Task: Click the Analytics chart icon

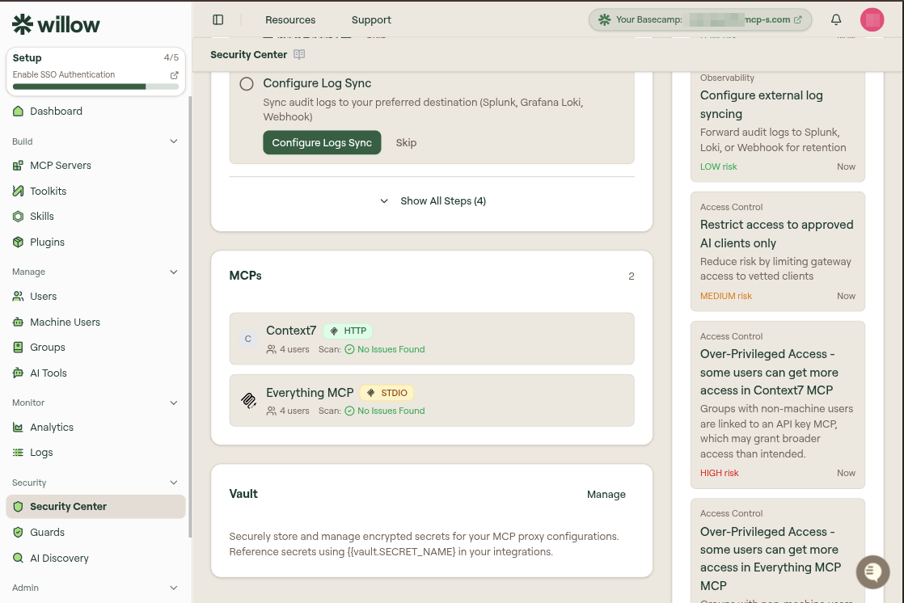Action: (18, 427)
